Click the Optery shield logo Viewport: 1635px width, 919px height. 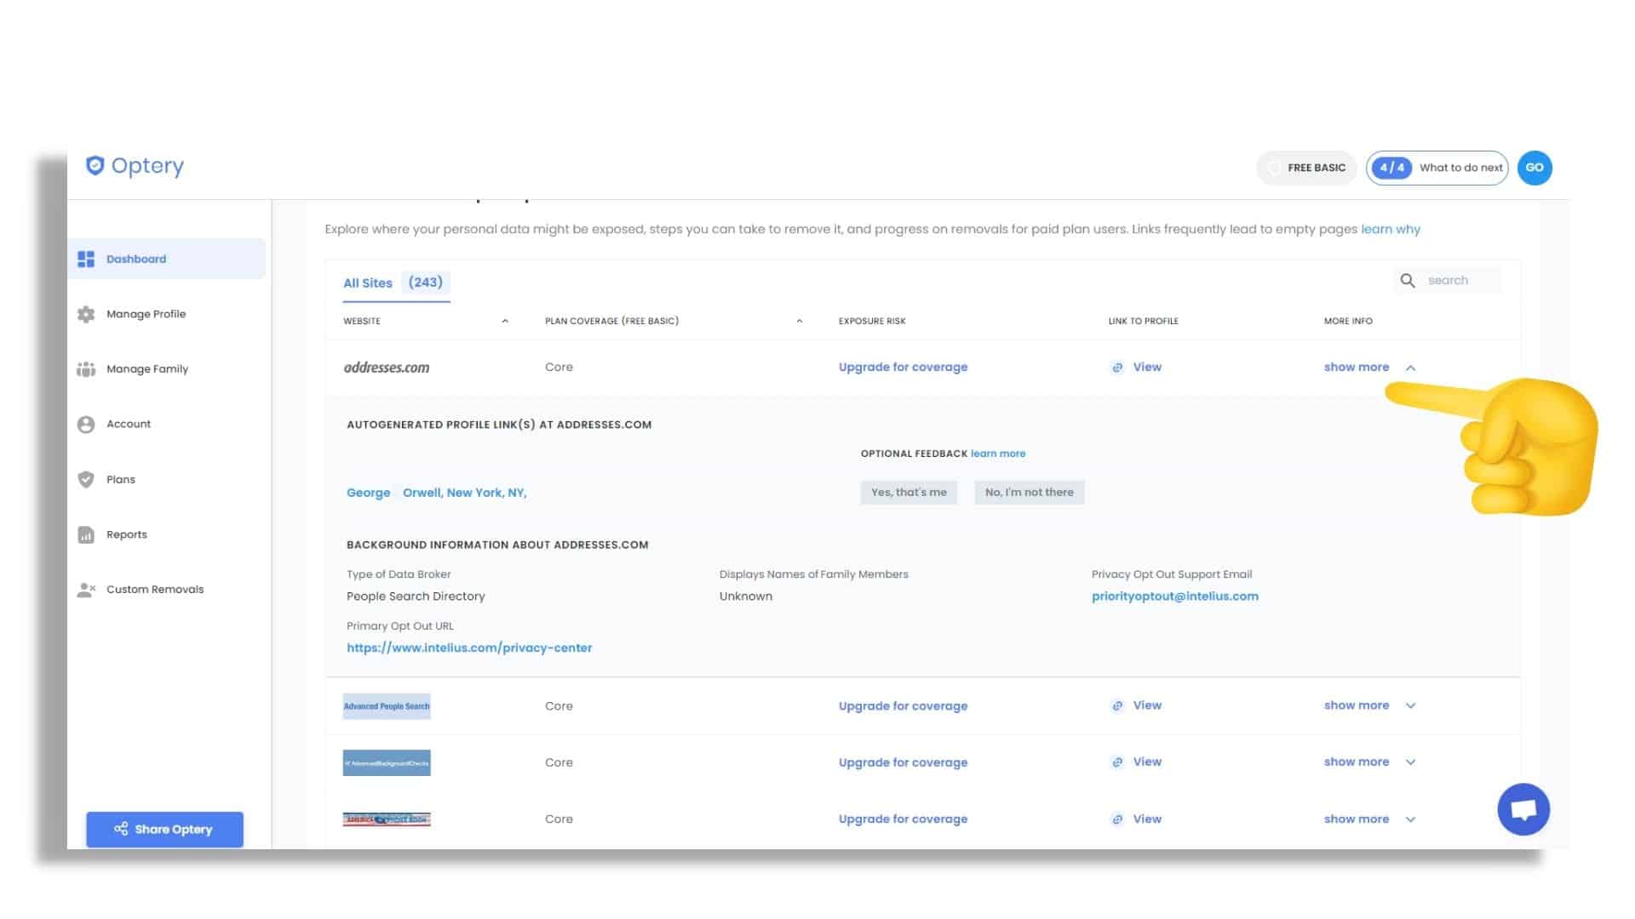[x=95, y=165]
